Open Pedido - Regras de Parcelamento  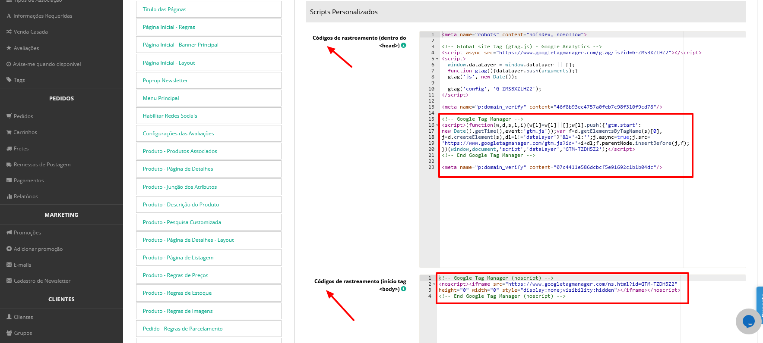[209, 328]
